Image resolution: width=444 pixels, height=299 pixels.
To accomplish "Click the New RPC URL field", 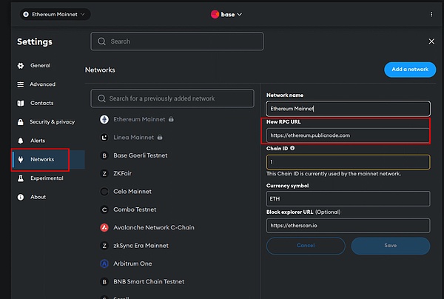I will click(348, 135).
